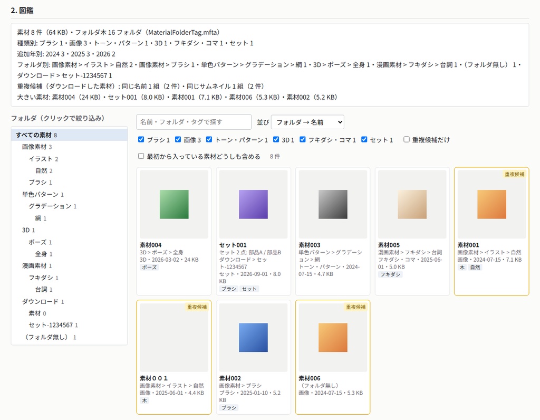Toggle the セット 1 type checkbox
This screenshot has width=540, height=420.
coord(364,139)
